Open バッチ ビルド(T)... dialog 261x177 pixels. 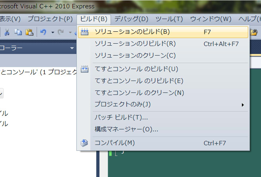[x=163, y=117]
